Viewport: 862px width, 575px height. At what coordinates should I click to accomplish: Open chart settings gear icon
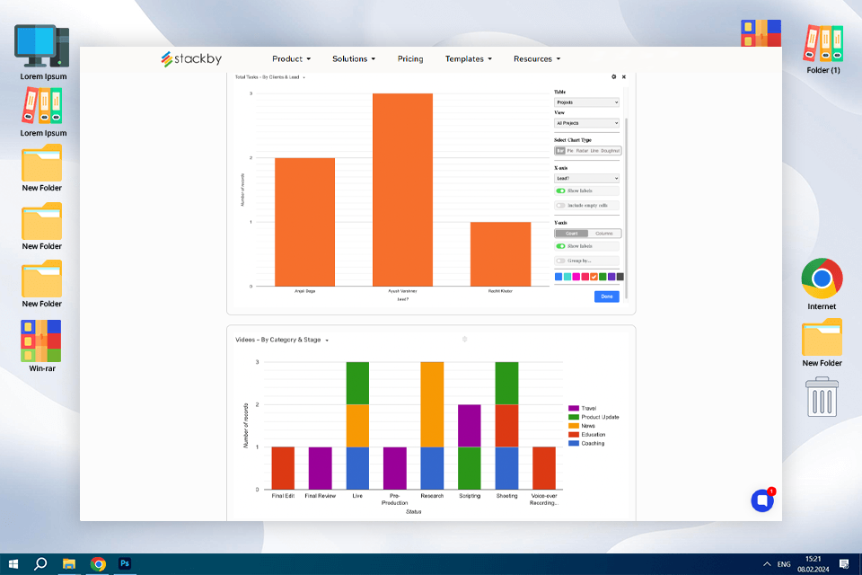pos(614,77)
